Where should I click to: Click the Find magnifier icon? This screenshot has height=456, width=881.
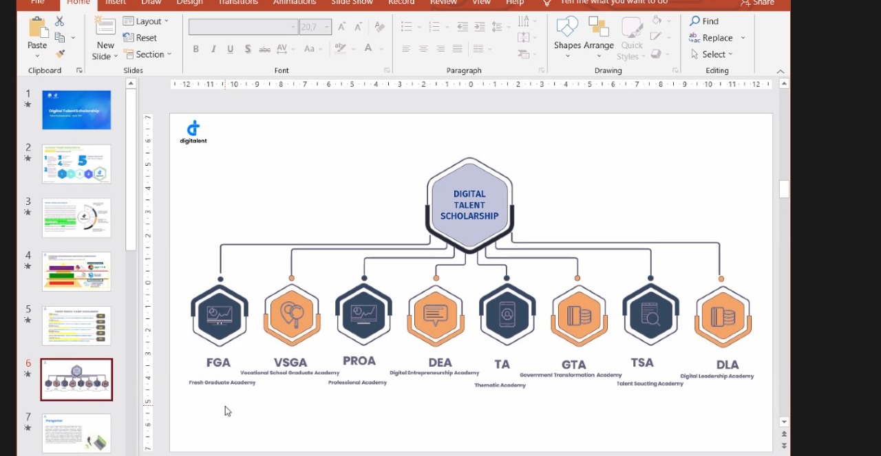click(x=695, y=21)
